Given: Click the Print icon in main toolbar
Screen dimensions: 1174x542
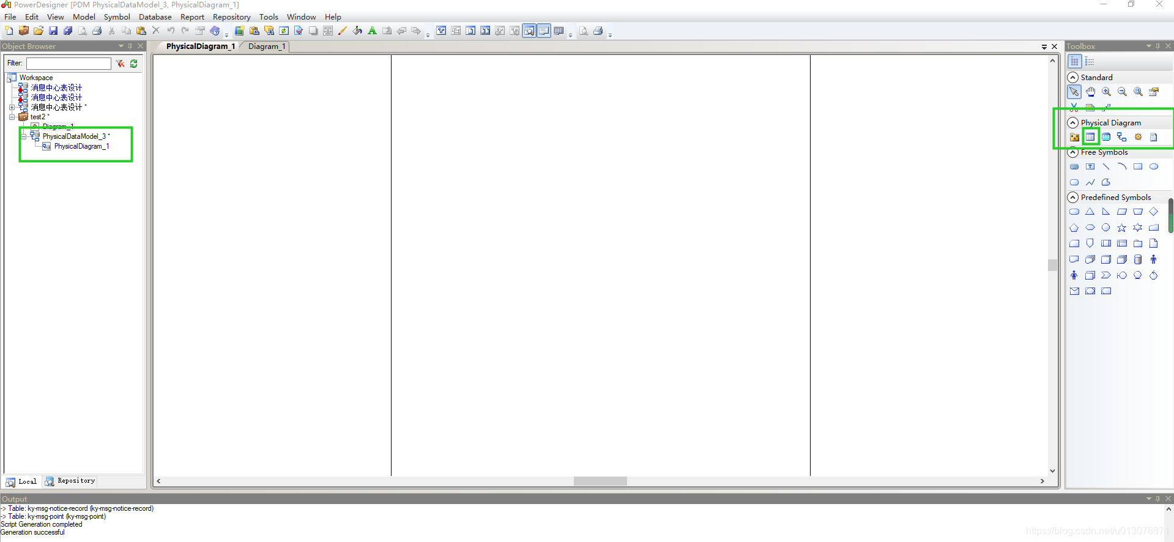Looking at the screenshot, I should (97, 31).
